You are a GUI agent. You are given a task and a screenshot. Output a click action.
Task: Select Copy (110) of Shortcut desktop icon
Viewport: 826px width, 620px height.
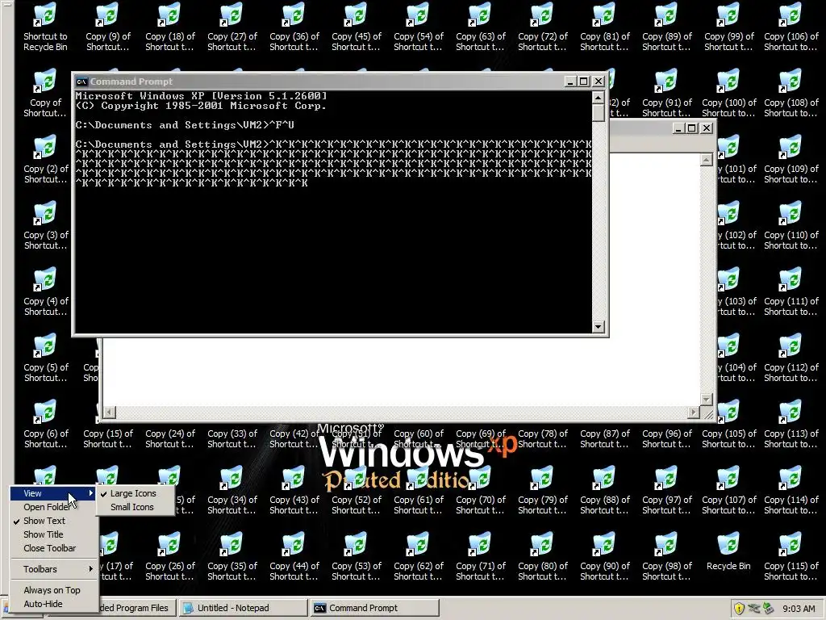point(791,226)
